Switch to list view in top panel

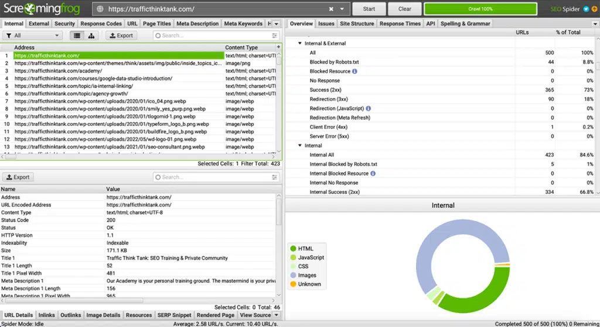(x=76, y=36)
